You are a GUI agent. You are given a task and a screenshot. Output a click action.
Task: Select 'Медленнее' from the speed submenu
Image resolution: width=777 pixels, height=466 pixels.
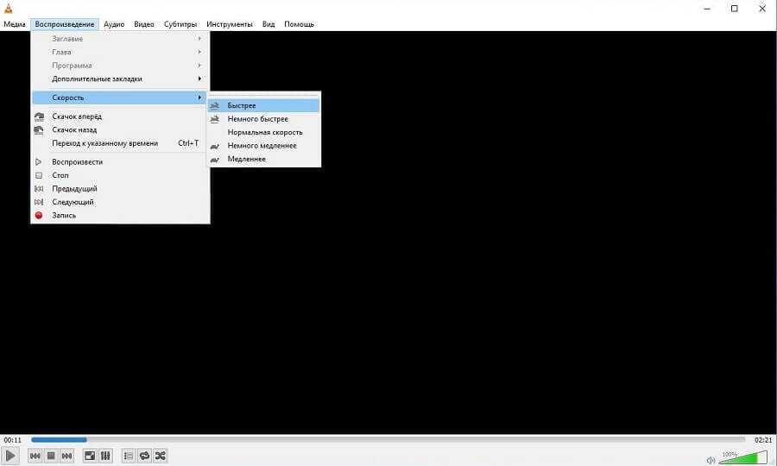(246, 159)
